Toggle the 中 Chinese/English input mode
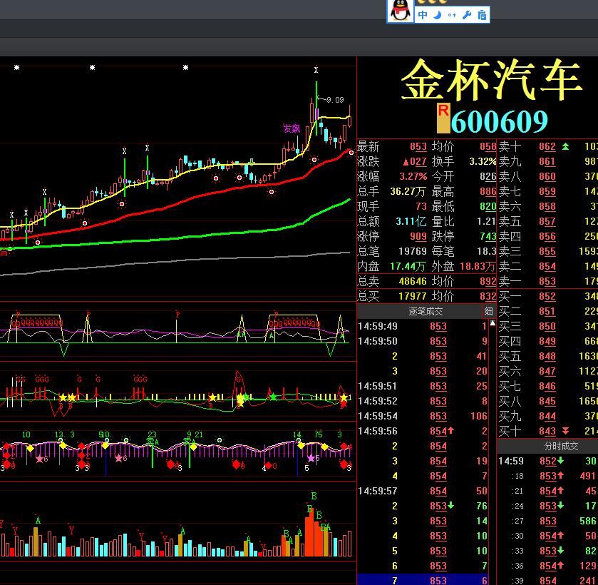Screen dimensions: 598x585 (x=422, y=15)
